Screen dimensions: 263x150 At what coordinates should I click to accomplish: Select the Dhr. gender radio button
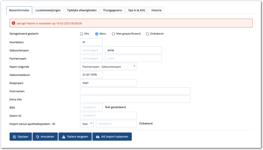[x=82, y=34]
